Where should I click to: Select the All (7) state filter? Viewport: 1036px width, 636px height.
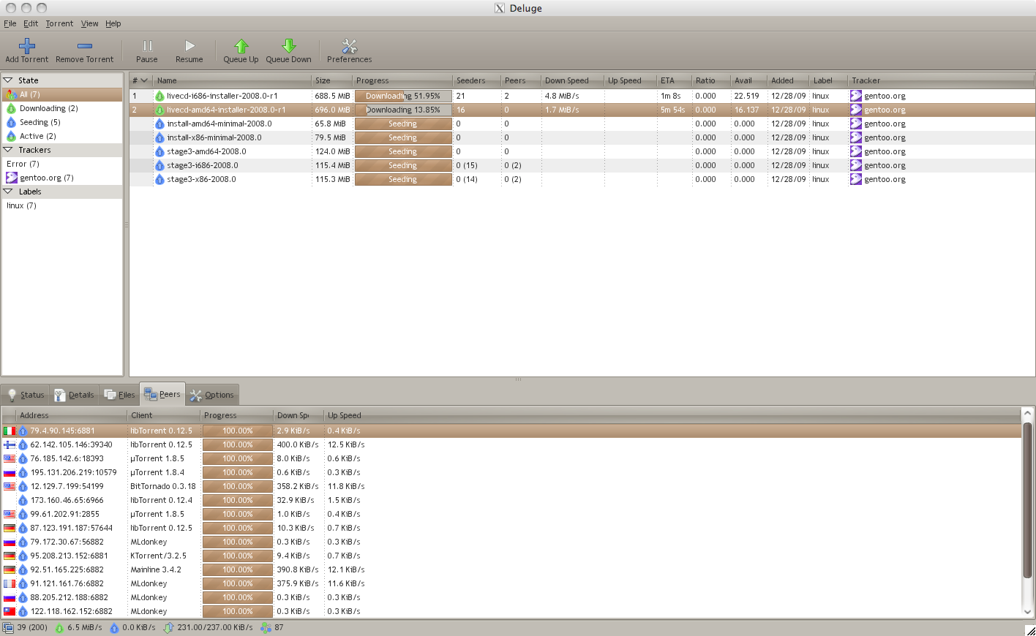62,95
